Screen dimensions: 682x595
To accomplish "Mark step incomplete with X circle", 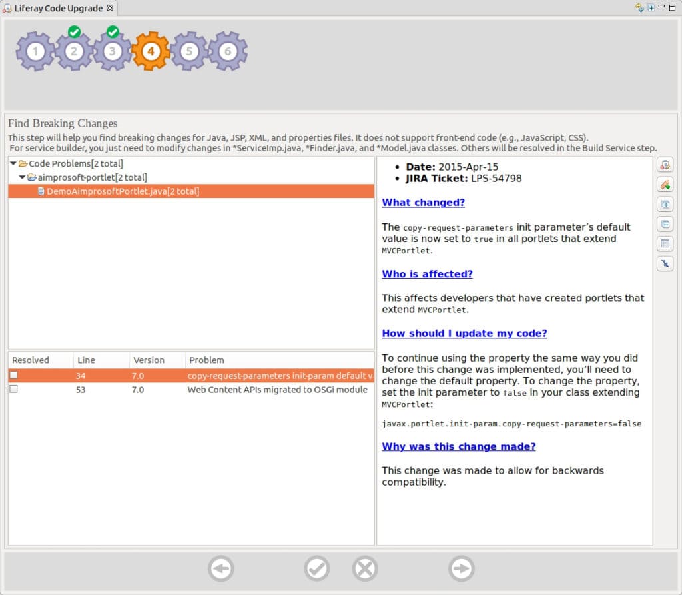I will 365,568.
